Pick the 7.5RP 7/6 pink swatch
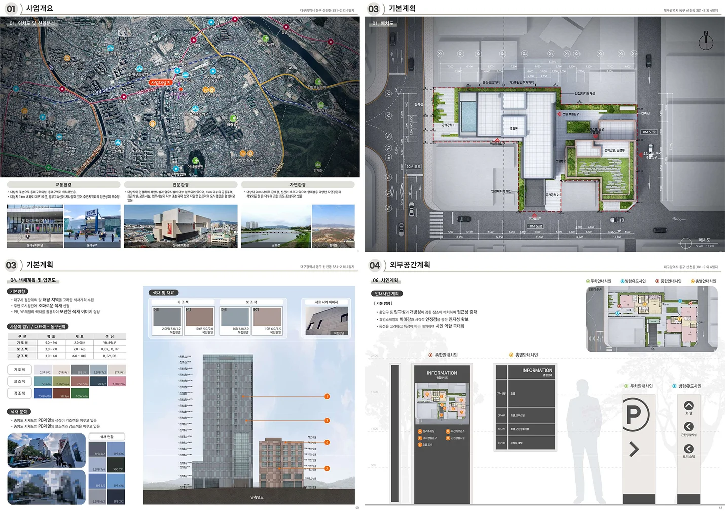Screen dimensions: 725x512 pyautogui.click(x=117, y=381)
